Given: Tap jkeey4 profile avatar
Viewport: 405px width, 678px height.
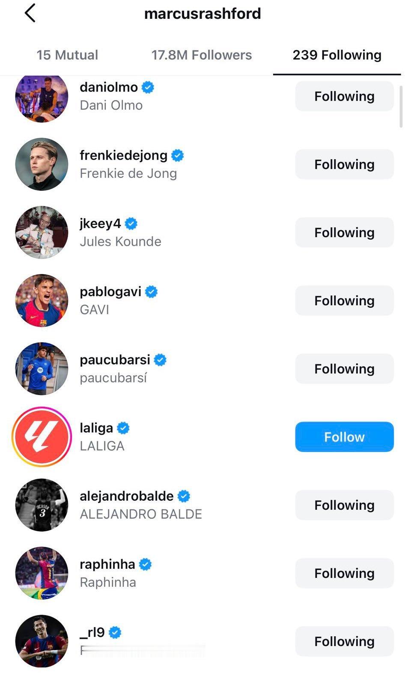Looking at the screenshot, I should click(x=42, y=232).
